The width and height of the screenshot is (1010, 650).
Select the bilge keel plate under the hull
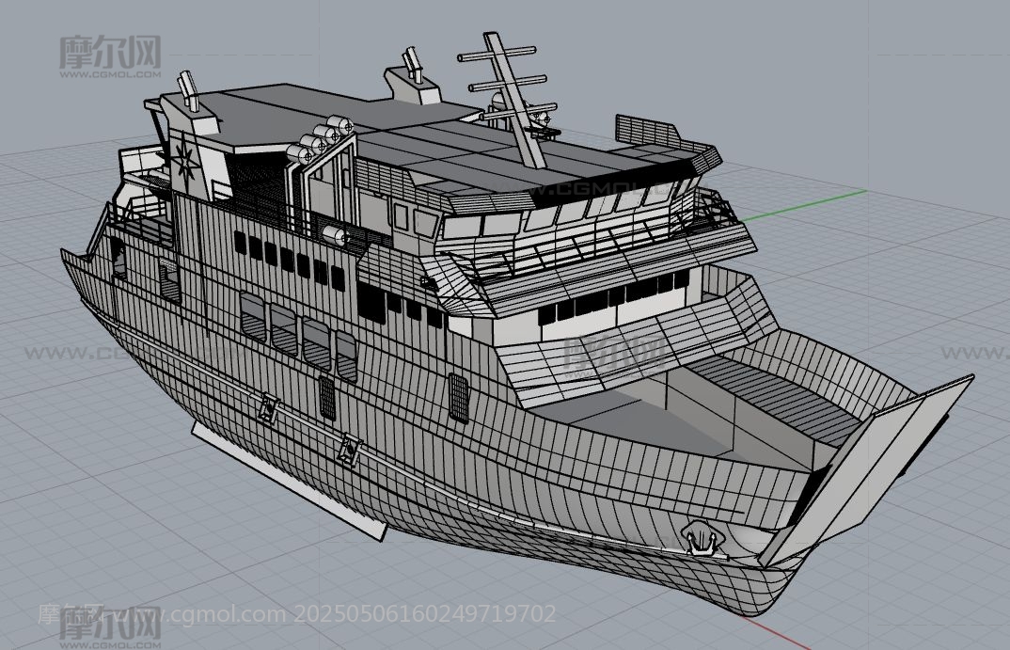point(290,481)
